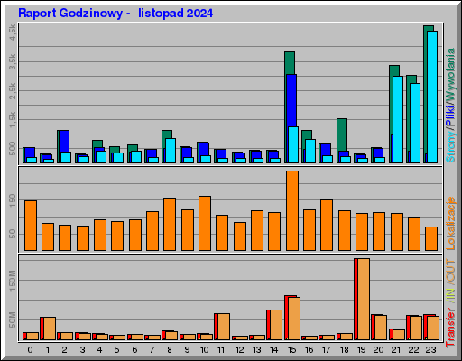Click hour label 0 on x-axis

[x=30, y=350]
